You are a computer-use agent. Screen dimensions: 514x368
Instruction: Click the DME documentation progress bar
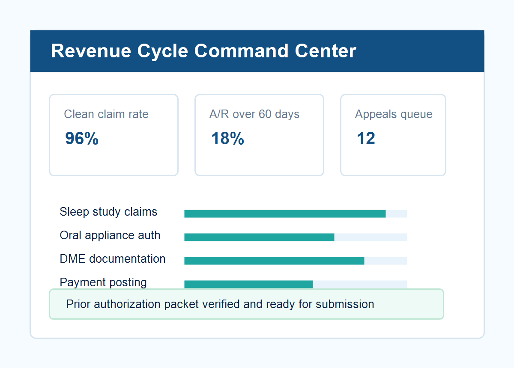[x=296, y=261]
